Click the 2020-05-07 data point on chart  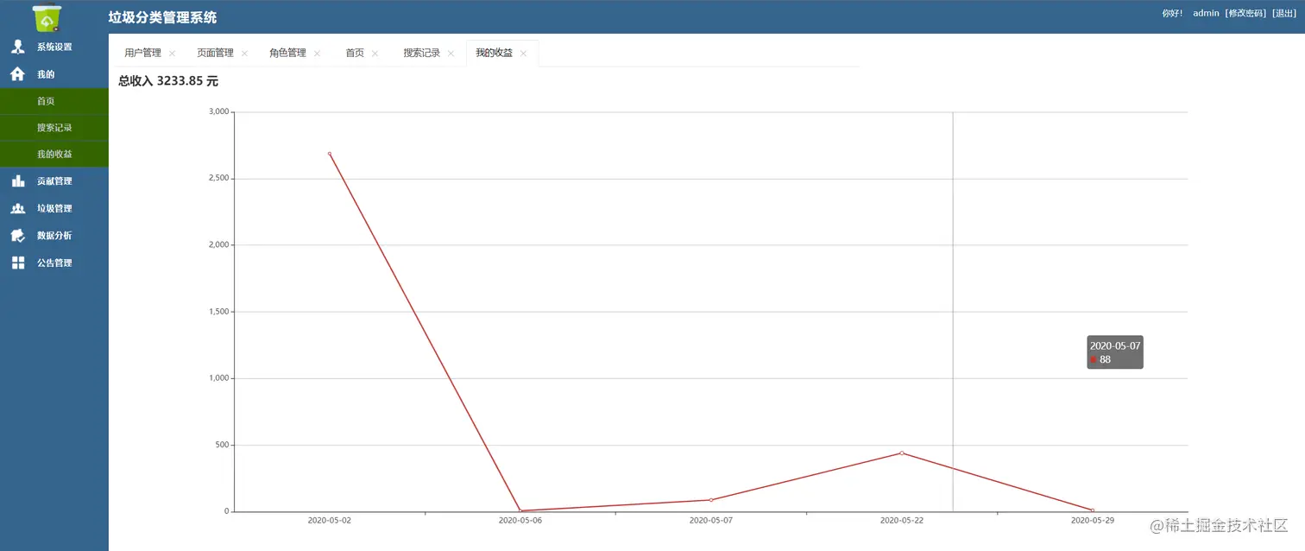click(x=711, y=500)
